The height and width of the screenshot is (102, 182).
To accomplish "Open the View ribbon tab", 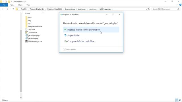I will (x=28, y=5).
